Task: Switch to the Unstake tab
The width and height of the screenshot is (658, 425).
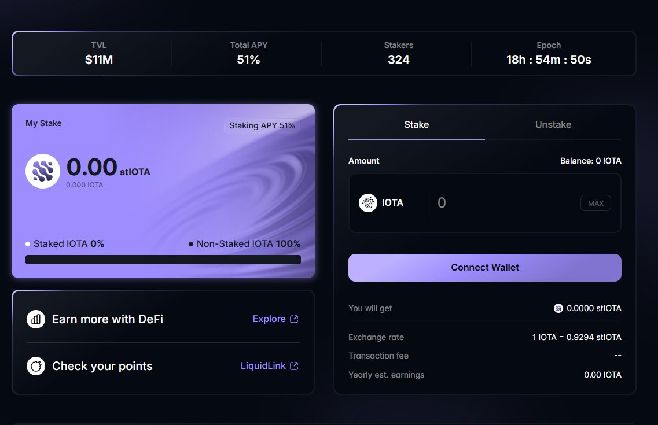Action: pos(553,124)
